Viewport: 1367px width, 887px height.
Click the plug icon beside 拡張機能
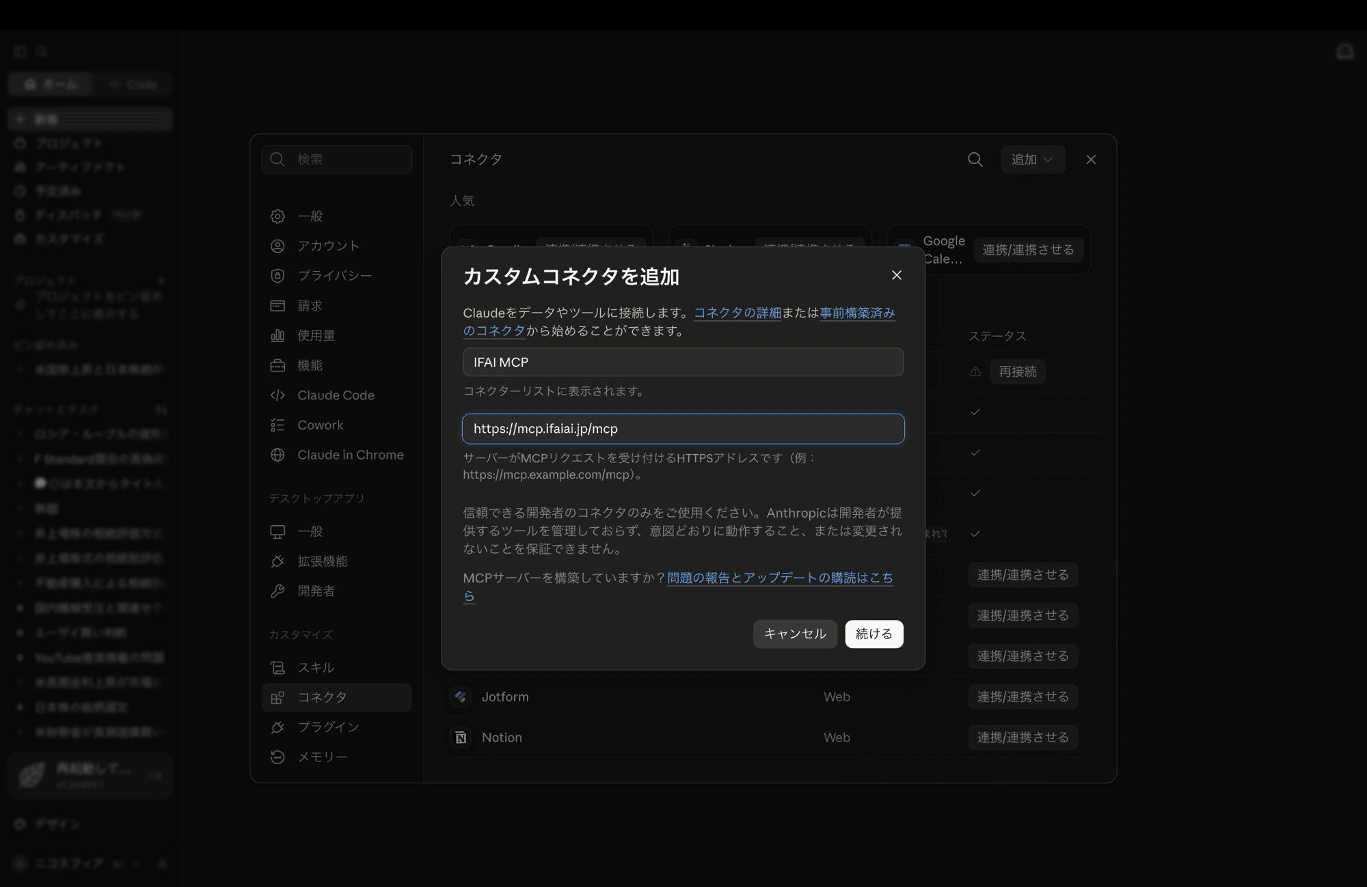[278, 561]
